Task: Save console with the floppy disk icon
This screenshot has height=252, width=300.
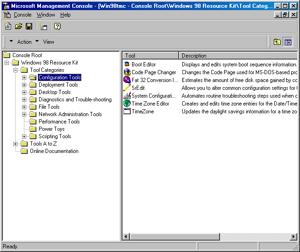Action: (x=29, y=26)
